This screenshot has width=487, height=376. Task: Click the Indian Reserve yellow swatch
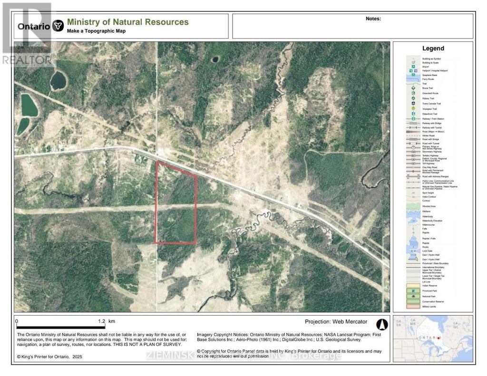pos(413,285)
